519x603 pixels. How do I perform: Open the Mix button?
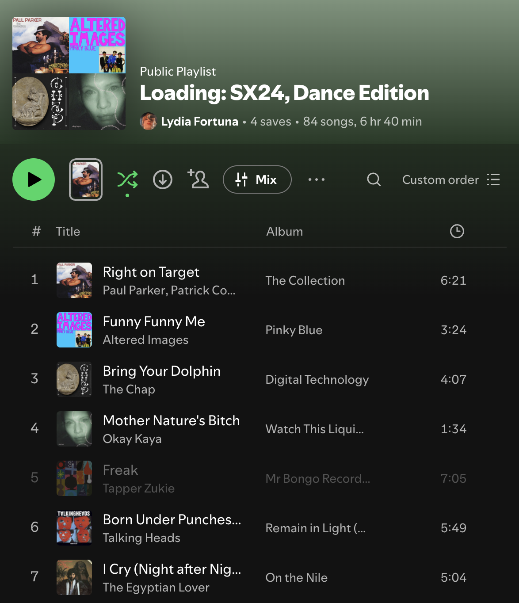[257, 179]
